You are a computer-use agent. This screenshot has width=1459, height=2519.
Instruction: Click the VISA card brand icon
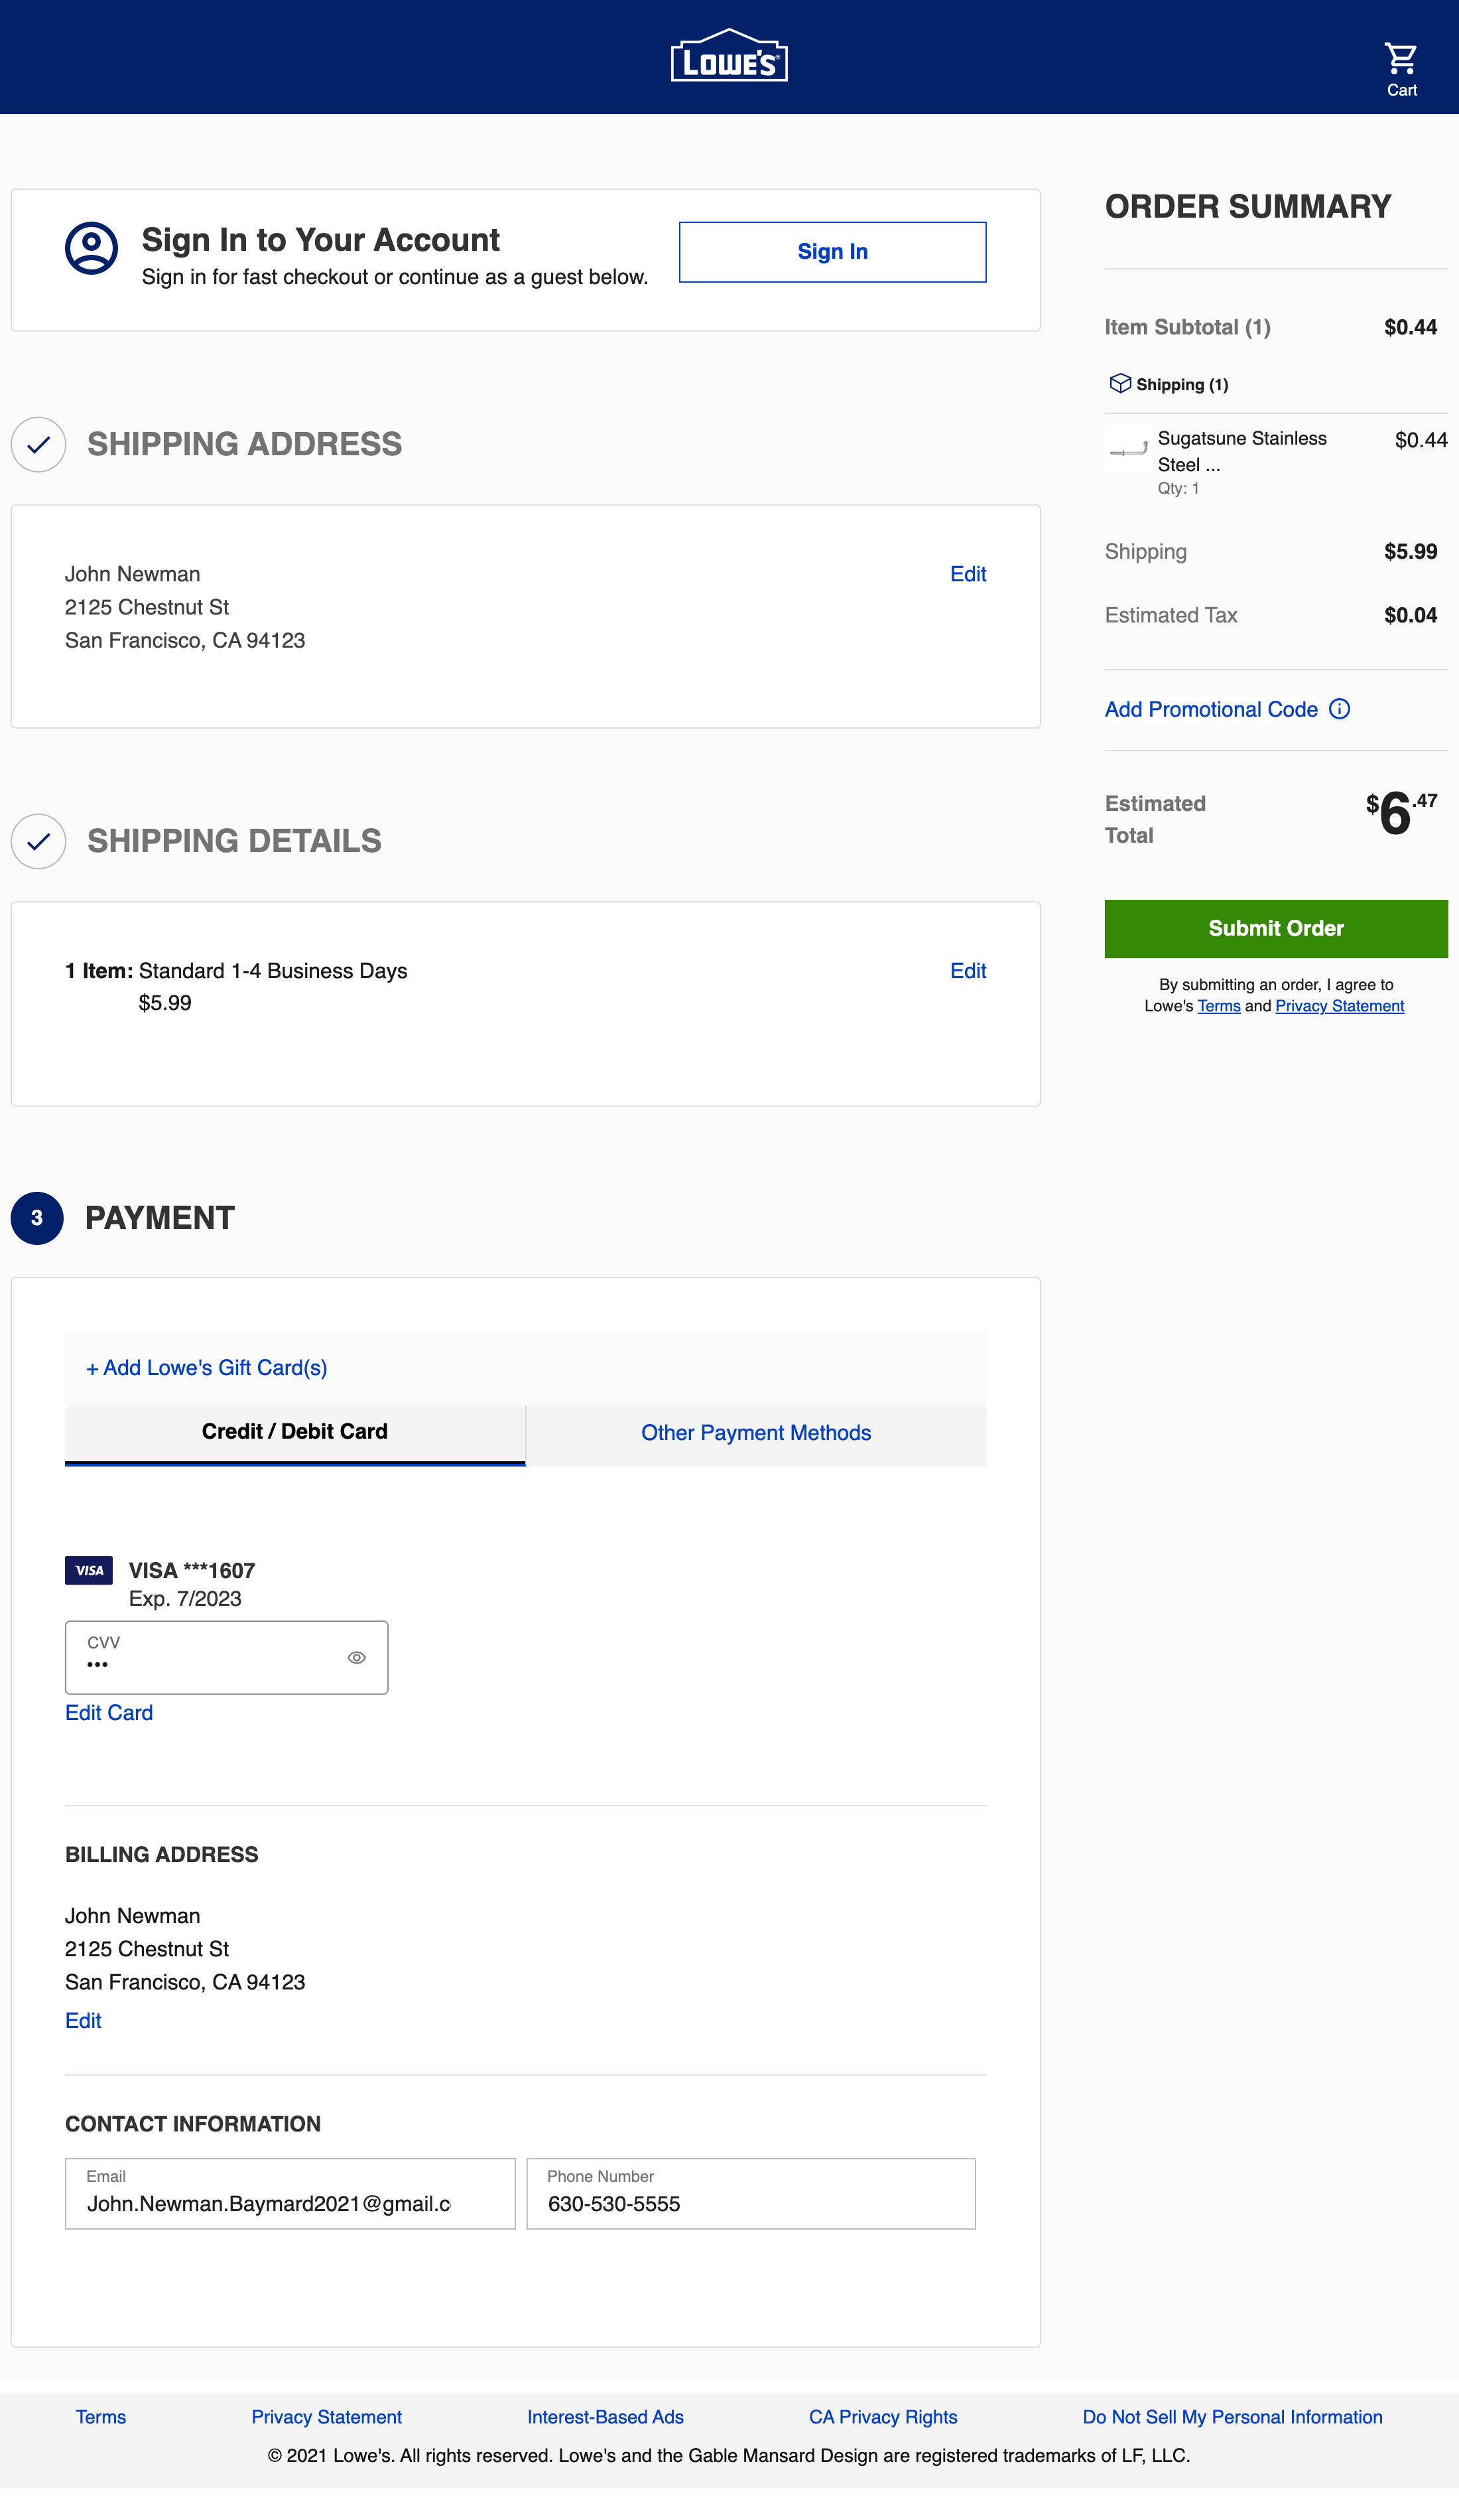click(88, 1570)
